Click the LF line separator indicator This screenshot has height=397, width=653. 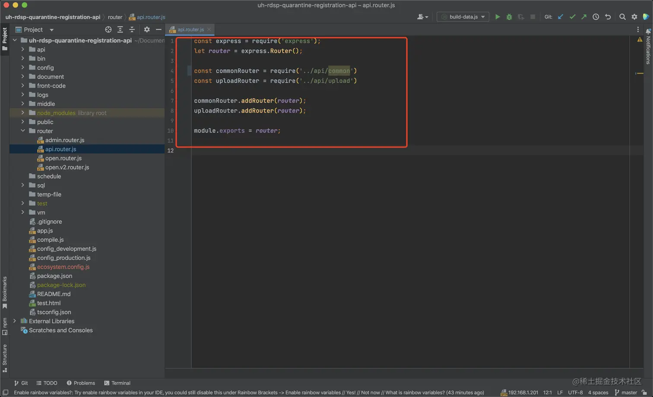(560, 392)
